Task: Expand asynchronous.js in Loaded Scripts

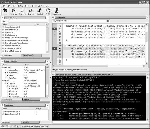Action: click(x=3, y=30)
